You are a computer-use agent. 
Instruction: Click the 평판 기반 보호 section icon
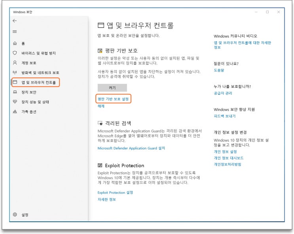pyautogui.click(x=100, y=51)
